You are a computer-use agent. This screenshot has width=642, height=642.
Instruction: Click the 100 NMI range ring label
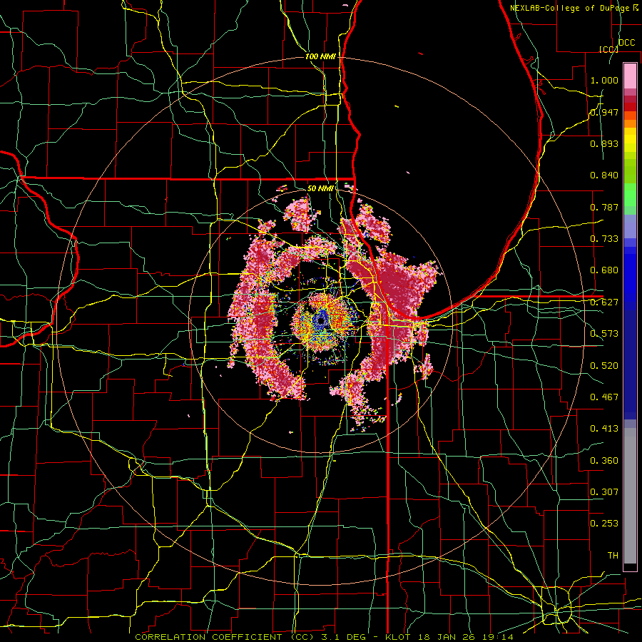click(320, 56)
